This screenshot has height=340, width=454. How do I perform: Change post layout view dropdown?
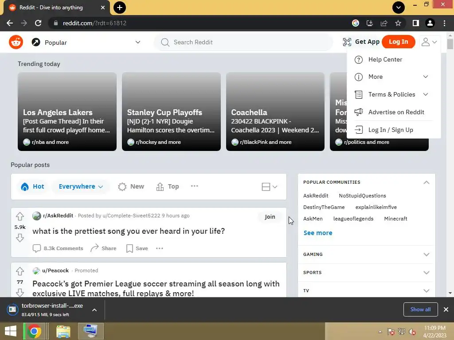pyautogui.click(x=269, y=187)
